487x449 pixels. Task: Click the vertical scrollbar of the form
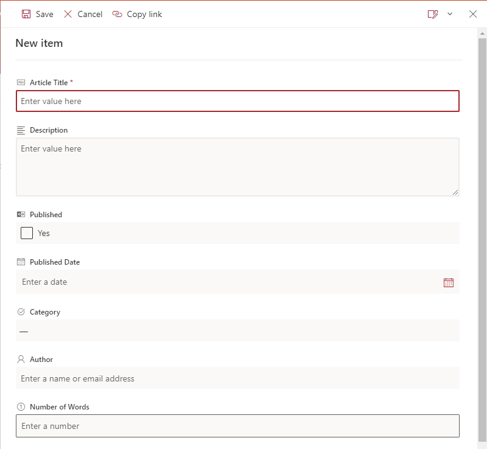pyautogui.click(x=482, y=239)
